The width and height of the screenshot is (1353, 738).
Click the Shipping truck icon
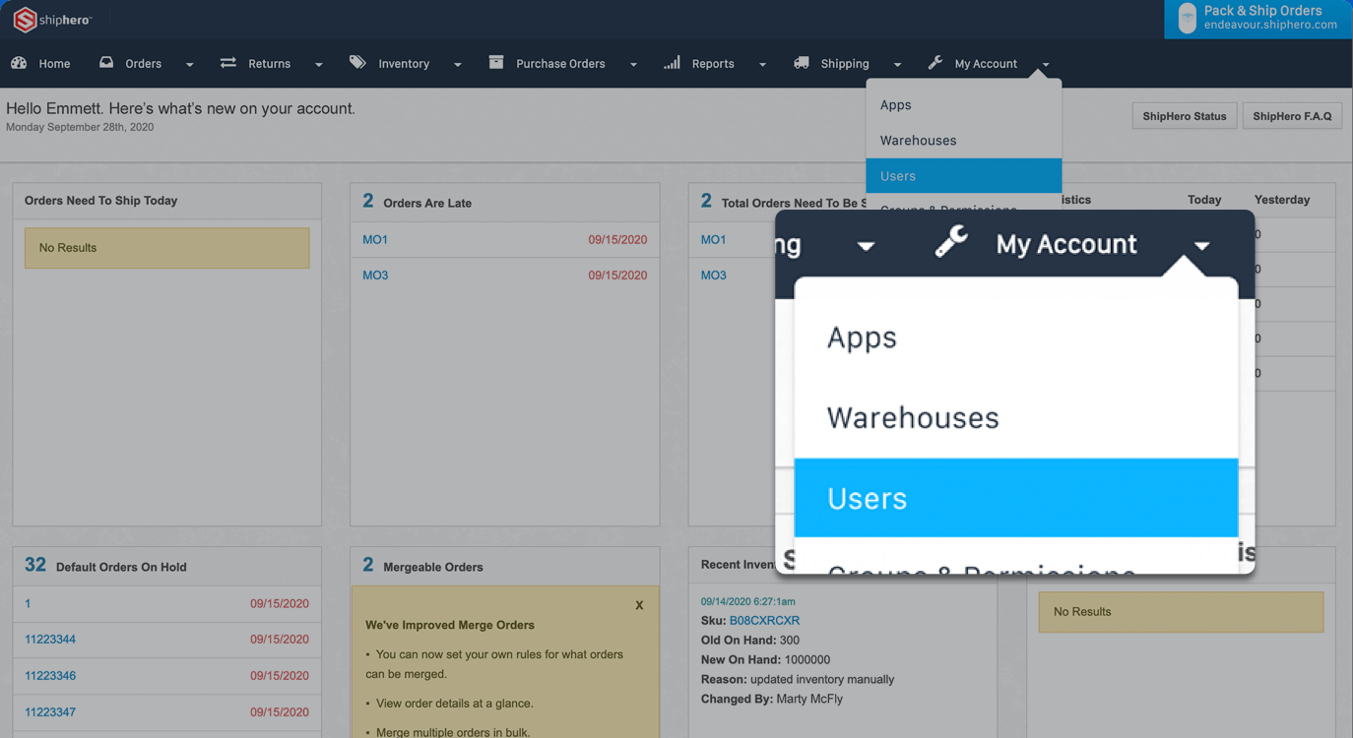(x=802, y=63)
